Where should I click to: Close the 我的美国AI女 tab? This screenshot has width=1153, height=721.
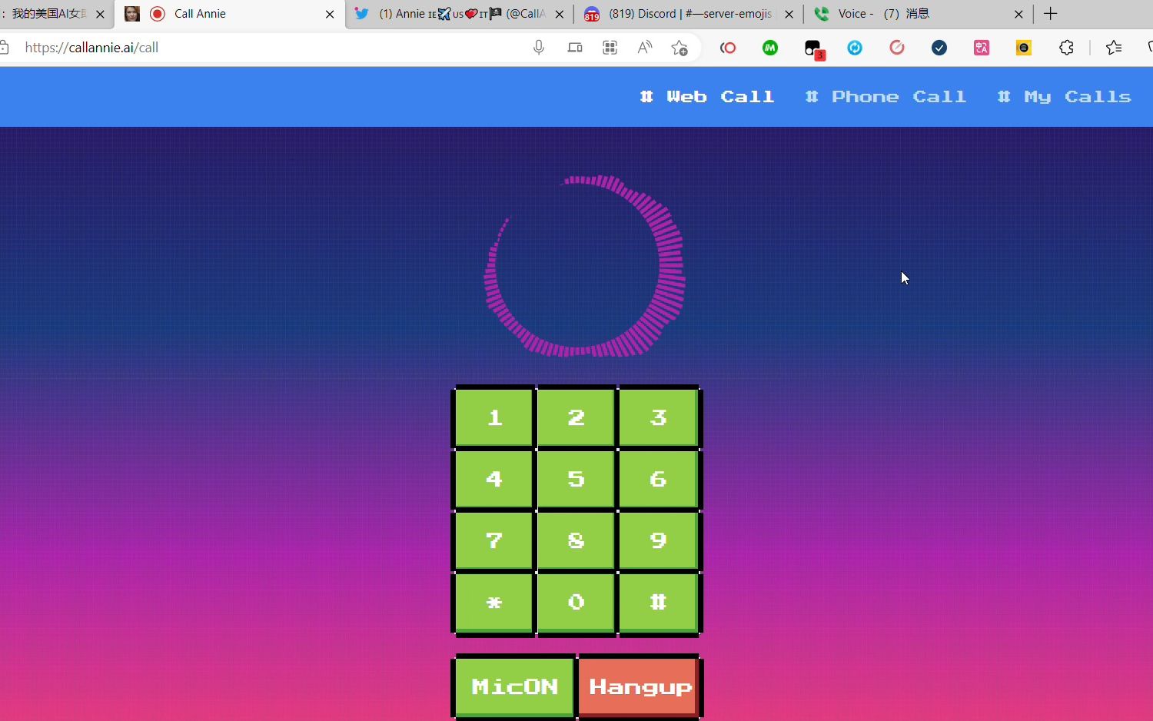click(100, 14)
